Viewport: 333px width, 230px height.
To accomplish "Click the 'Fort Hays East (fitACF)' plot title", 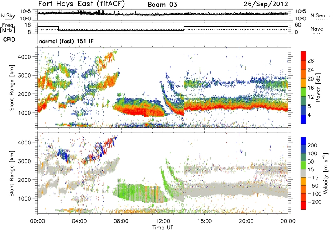I will pyautogui.click(x=81, y=4).
